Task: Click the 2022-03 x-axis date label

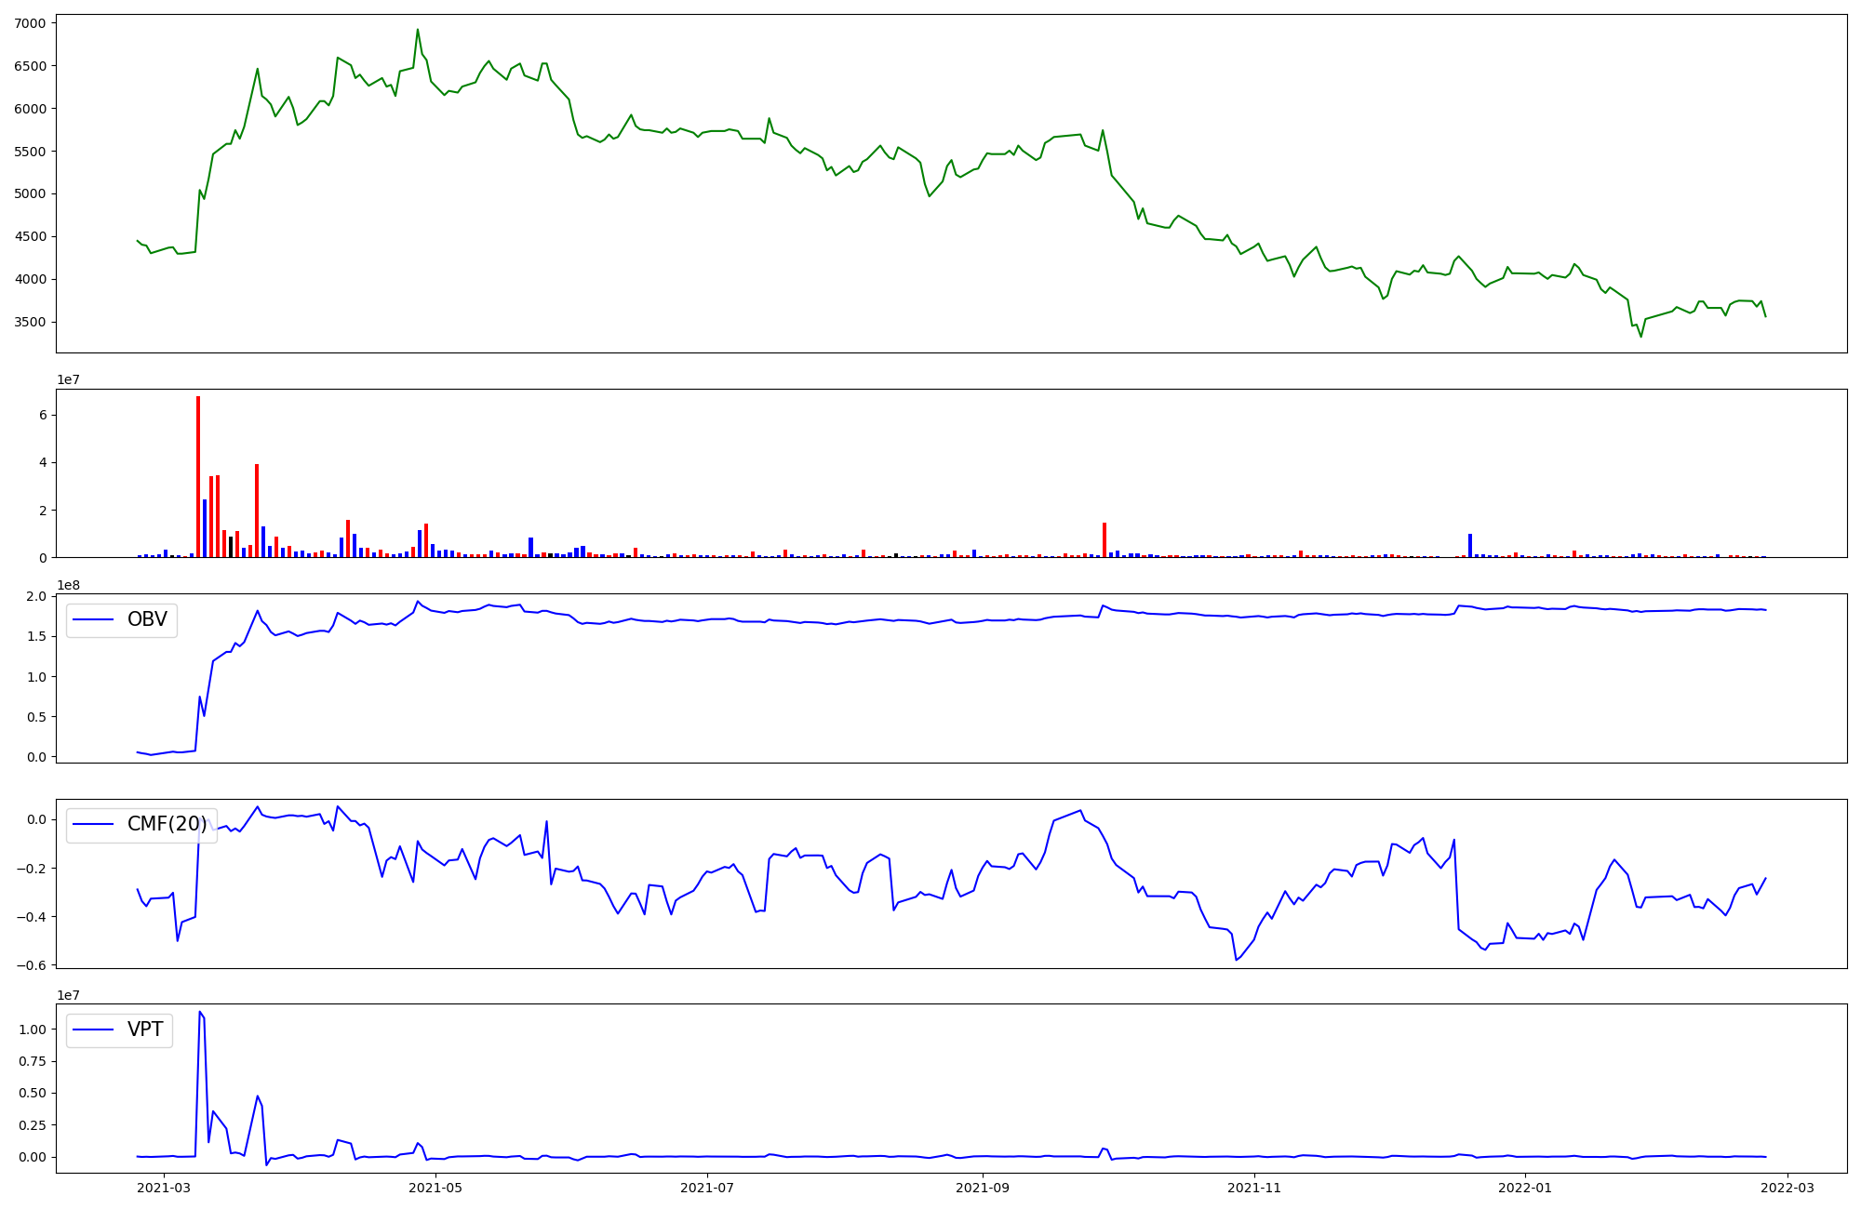Action: tap(1788, 1188)
